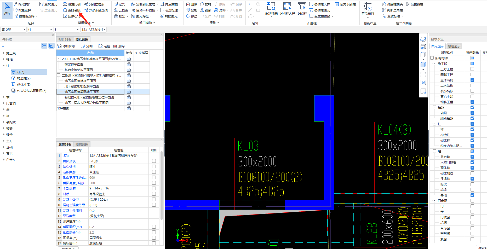Expand the 墙 navigation node
This screenshot has width=487, height=249.
pos(4,97)
